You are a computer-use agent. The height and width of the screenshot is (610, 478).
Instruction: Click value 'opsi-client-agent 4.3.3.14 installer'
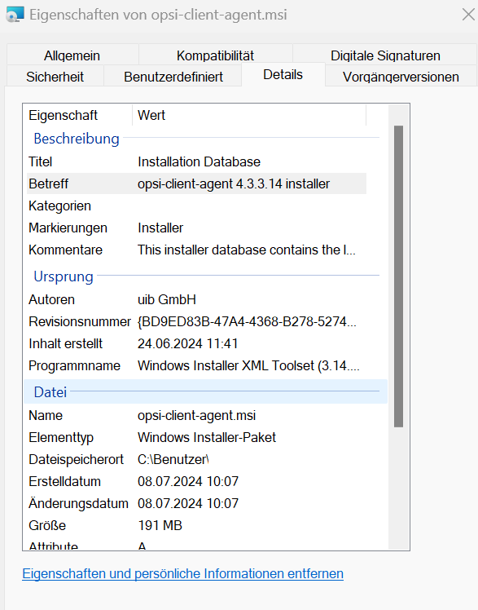coord(234,183)
